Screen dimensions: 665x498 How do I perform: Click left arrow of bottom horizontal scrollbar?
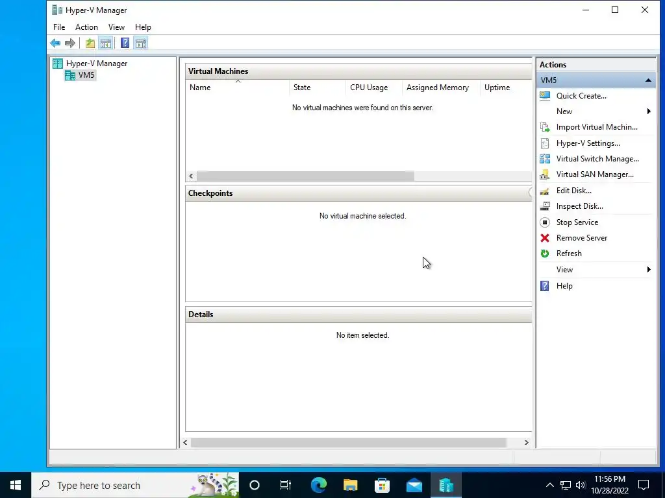(185, 442)
